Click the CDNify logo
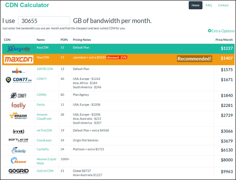The width and height of the screenshot is (236, 180). coord(19,95)
